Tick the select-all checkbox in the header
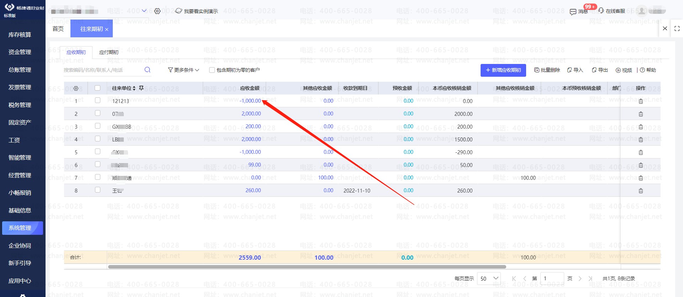683x297 pixels. pos(97,88)
